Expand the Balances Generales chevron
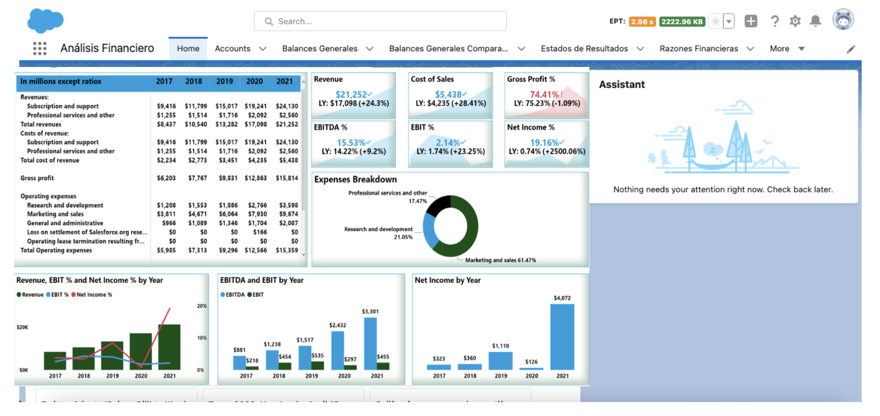This screenshot has width=880, height=416. 369,49
